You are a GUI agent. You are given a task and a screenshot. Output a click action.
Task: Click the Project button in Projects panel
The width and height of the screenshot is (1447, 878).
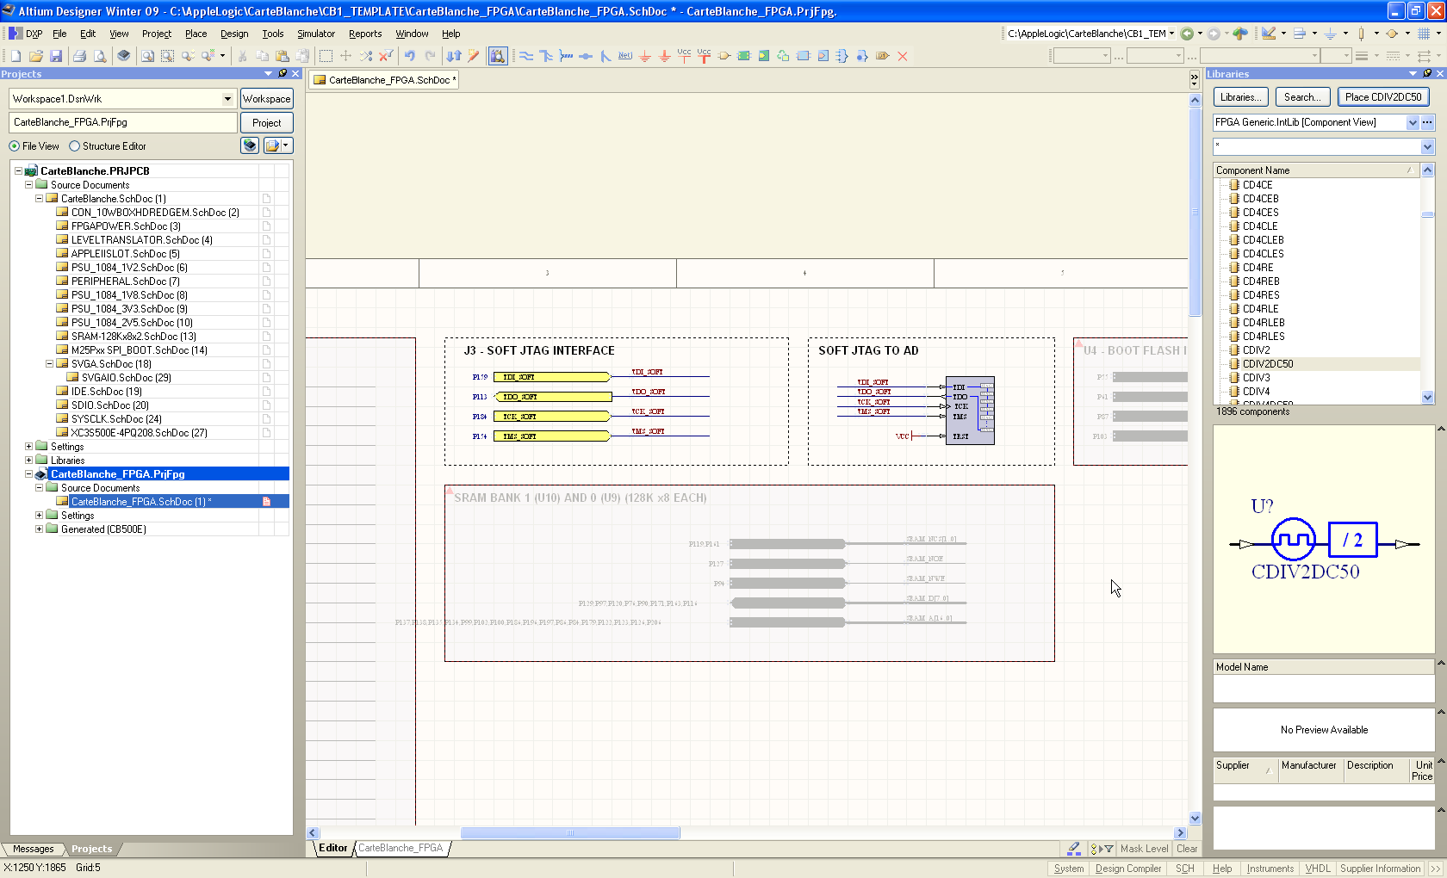(x=267, y=123)
